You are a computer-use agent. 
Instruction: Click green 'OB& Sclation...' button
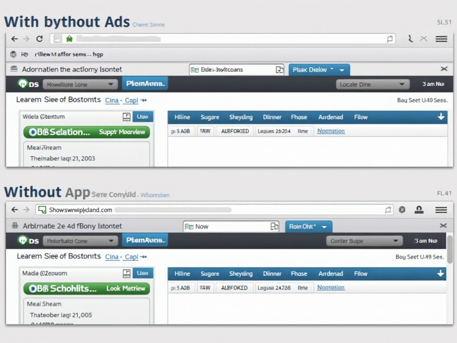pos(87,132)
